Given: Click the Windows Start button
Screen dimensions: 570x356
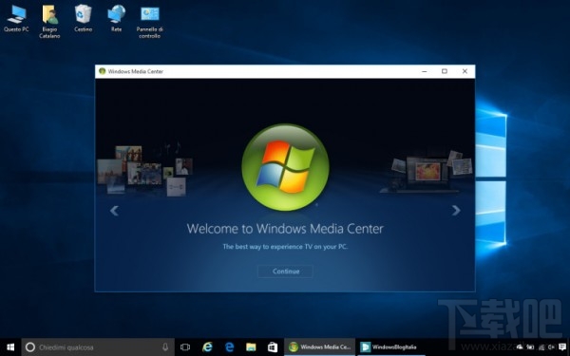Looking at the screenshot, I should [x=10, y=347].
